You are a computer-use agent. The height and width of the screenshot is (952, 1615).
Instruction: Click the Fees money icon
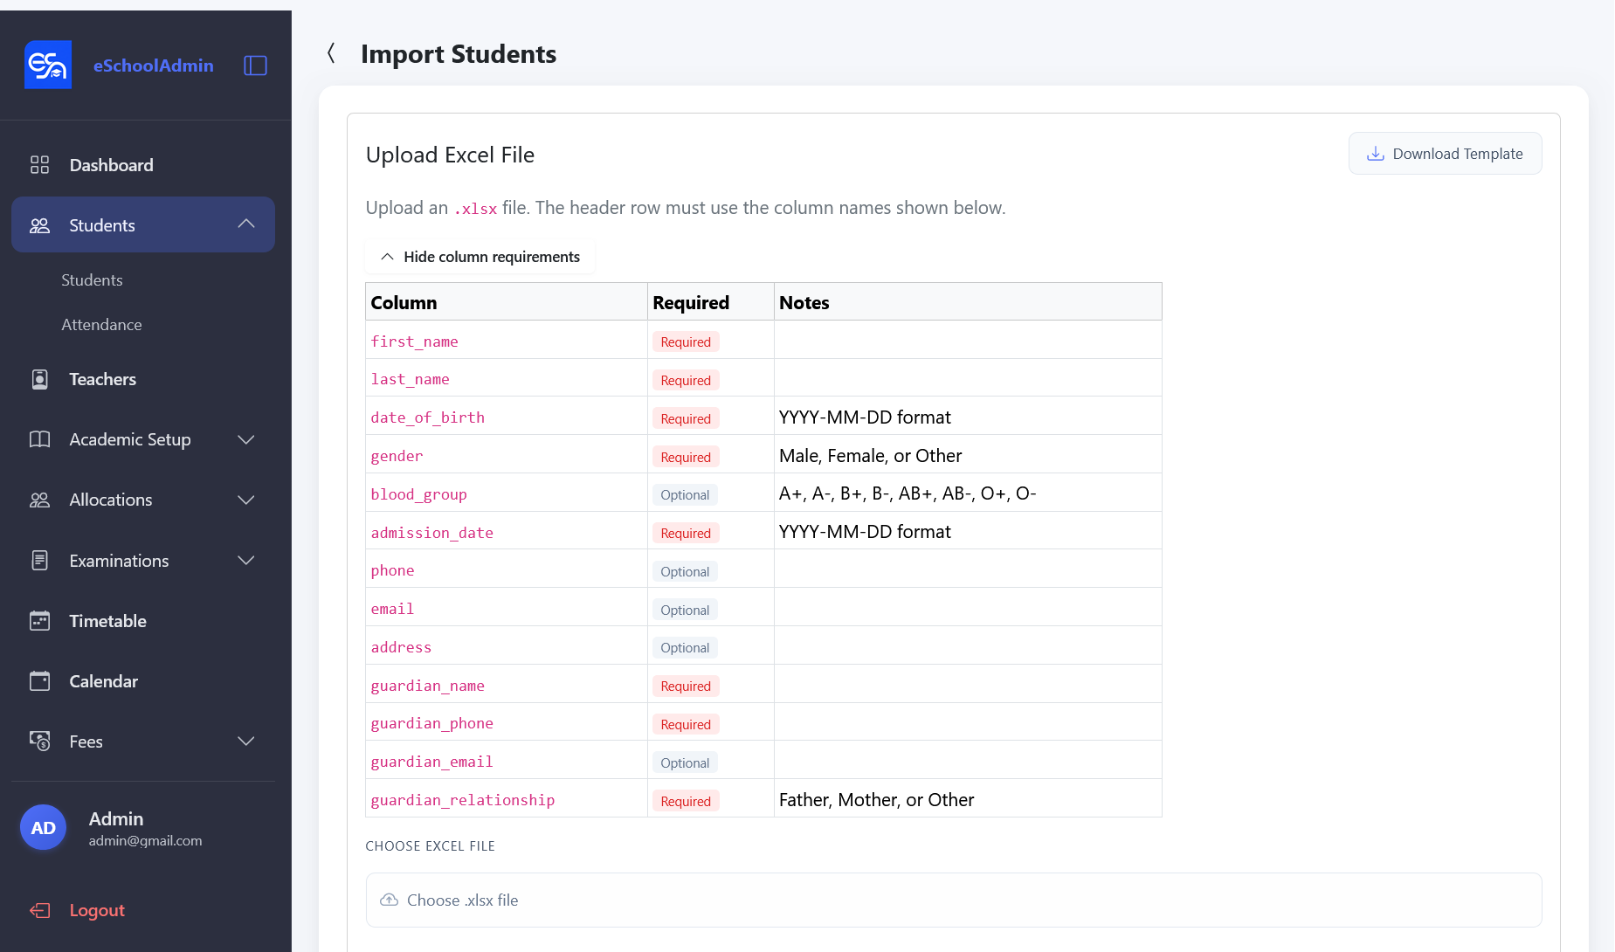tap(39, 742)
